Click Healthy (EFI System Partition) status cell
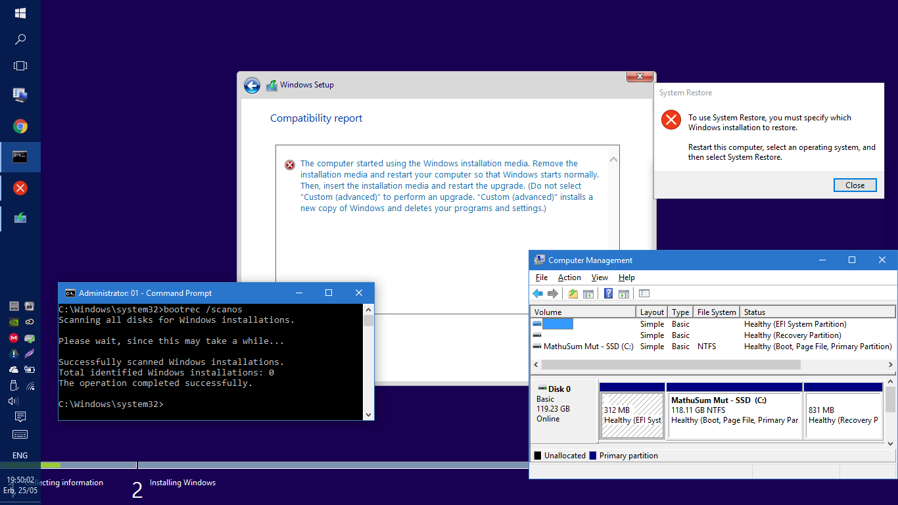This screenshot has width=898, height=505. (x=795, y=324)
